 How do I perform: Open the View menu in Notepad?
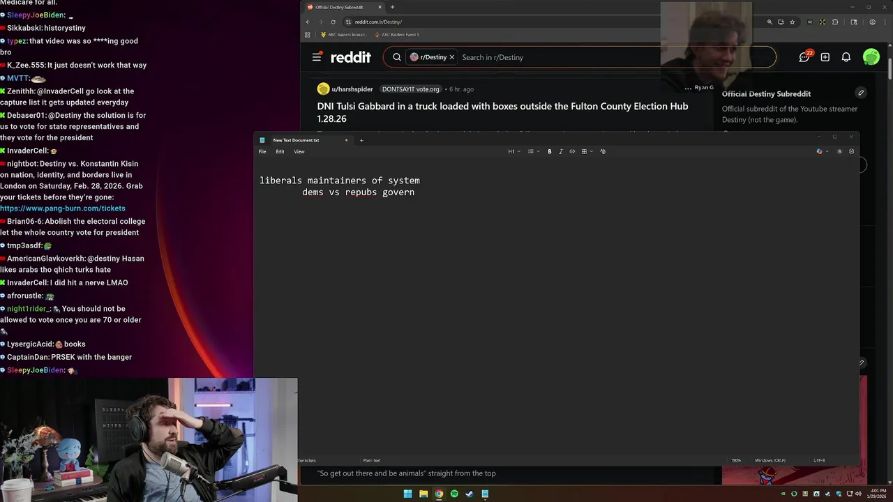point(299,151)
